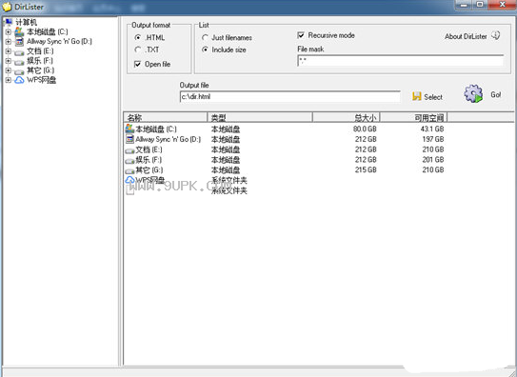
Task: Maximize the DirLister window
Action: pos(480,5)
